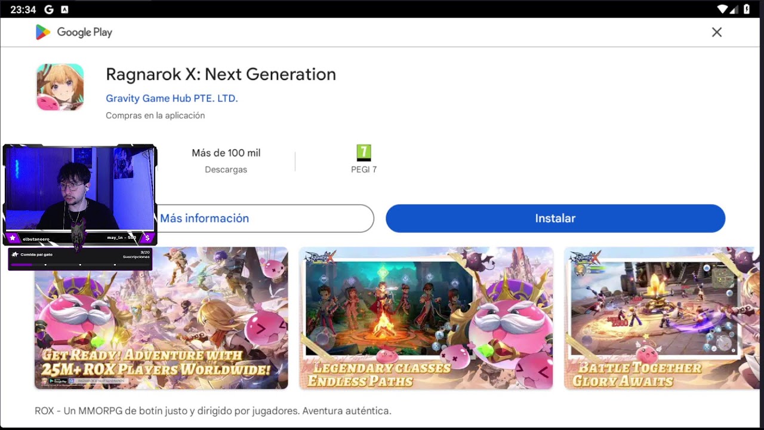The image size is (764, 430).
Task: Click the ROX MMORPG description text
Action: click(213, 411)
